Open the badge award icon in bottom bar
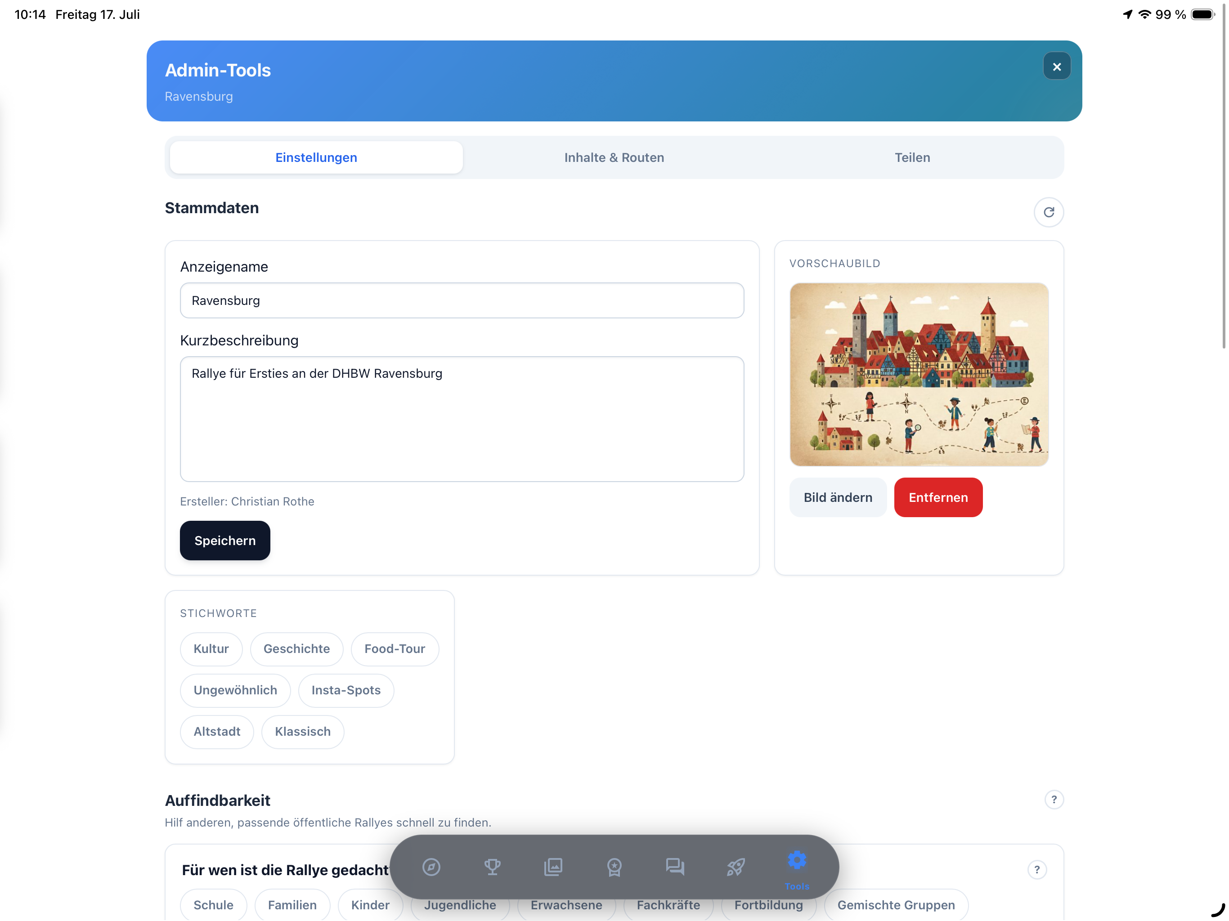The height and width of the screenshot is (921, 1229). [x=614, y=867]
